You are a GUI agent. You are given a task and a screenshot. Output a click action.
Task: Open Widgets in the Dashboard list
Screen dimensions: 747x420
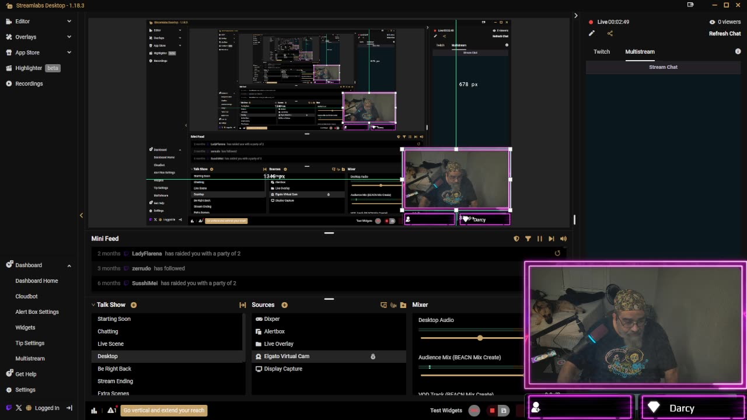click(x=25, y=327)
